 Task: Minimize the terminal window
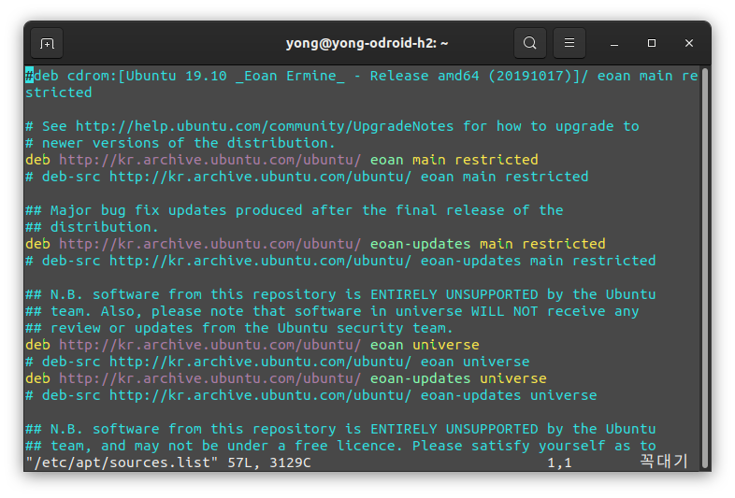[614, 44]
